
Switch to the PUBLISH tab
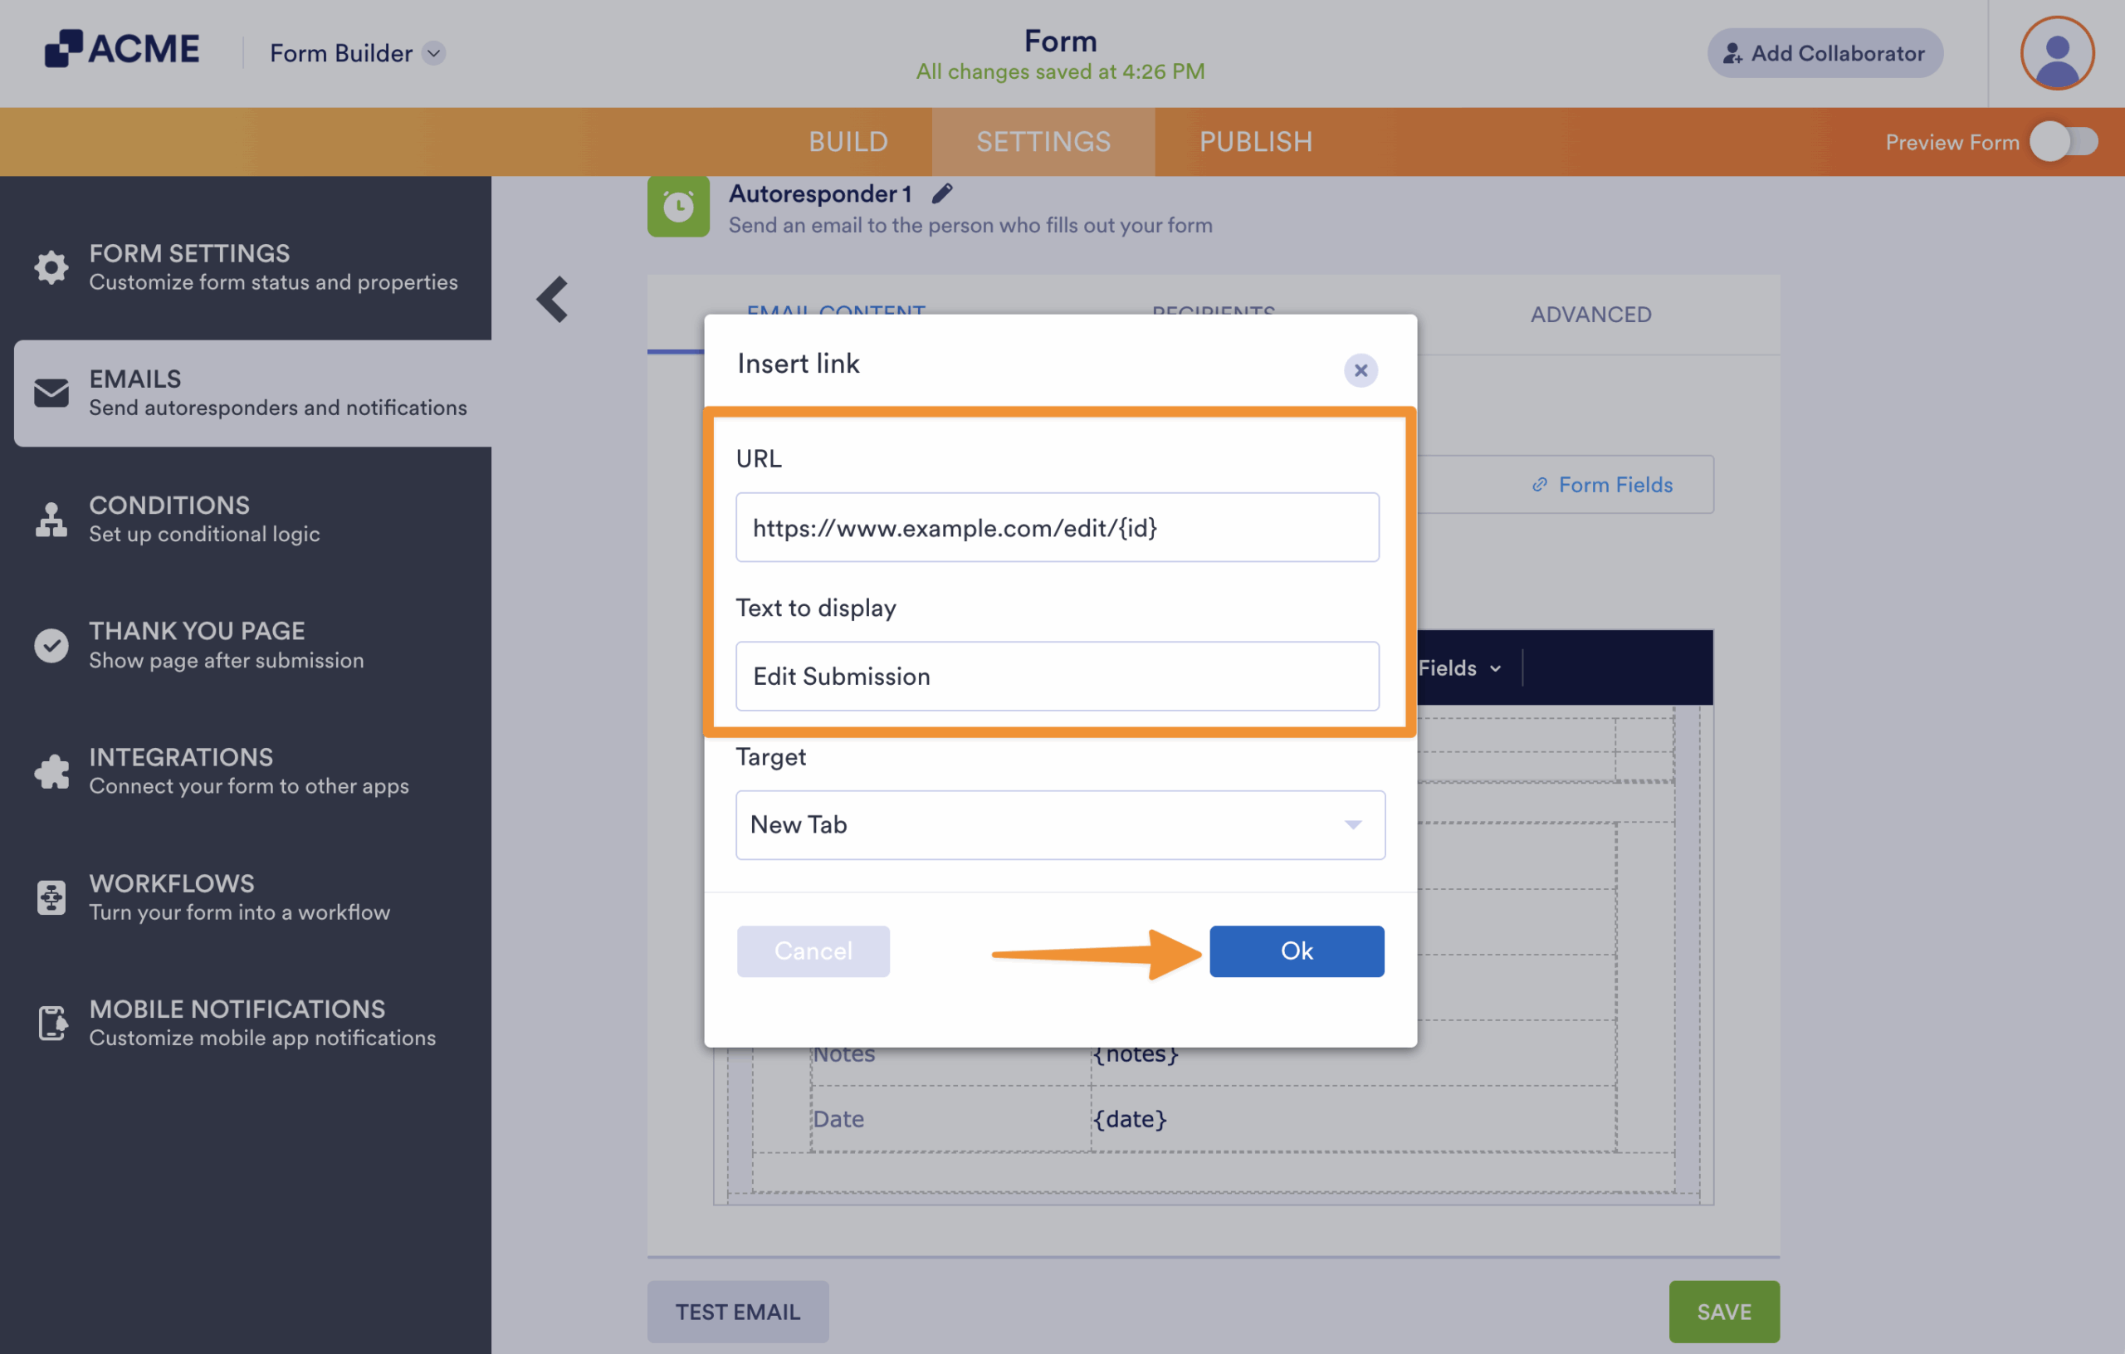pyautogui.click(x=1256, y=141)
